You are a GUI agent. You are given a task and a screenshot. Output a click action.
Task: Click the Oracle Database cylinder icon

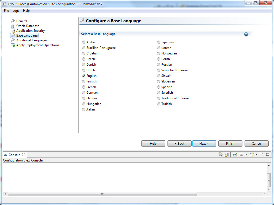tap(12, 26)
